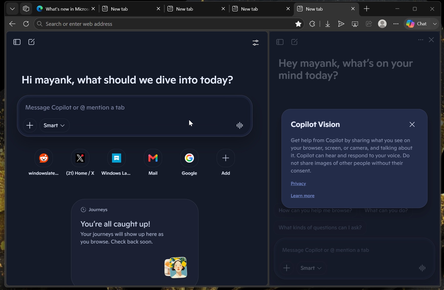
Task: Select 'What can you do?' suggestion
Action: pyautogui.click(x=386, y=211)
